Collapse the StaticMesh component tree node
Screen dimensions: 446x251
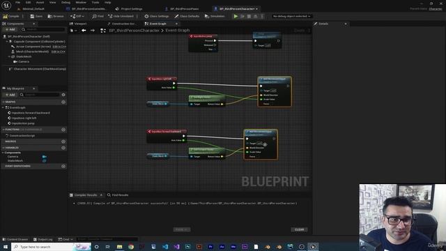click(9, 56)
